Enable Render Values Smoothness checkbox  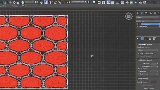pyautogui.click(x=139, y=74)
